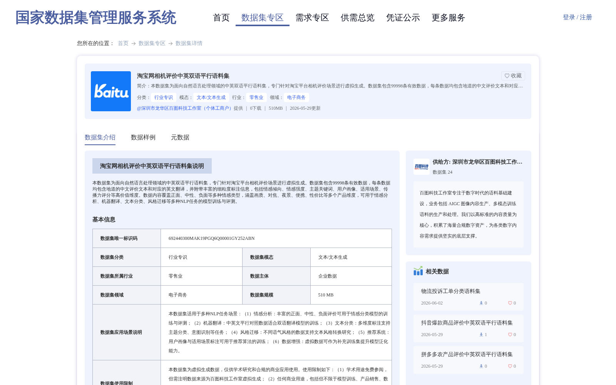Open related dataset 拼多多农产品评价中英双语平行语料集
The height and width of the screenshot is (385, 616).
467,354
